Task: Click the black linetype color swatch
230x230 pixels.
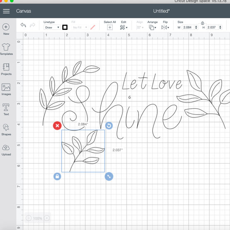Action: point(65,27)
